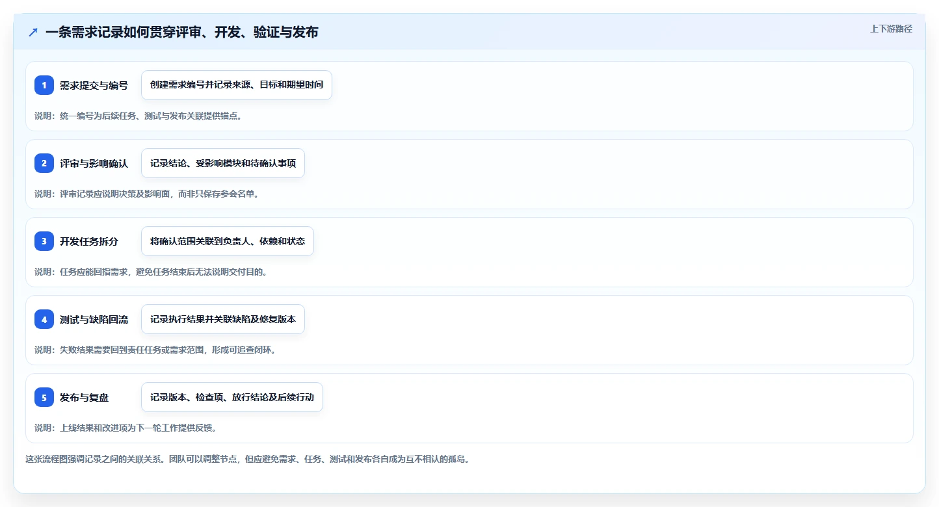
Task: Click the step 2 number badge
Action: pyautogui.click(x=44, y=163)
